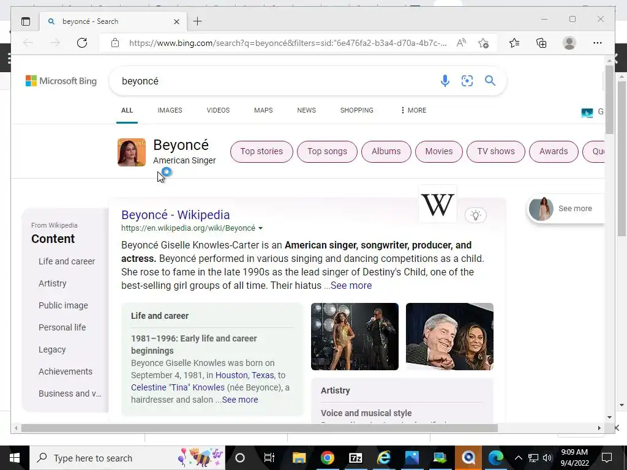Open a new browser tab
This screenshot has height=470, width=627.
point(198,21)
